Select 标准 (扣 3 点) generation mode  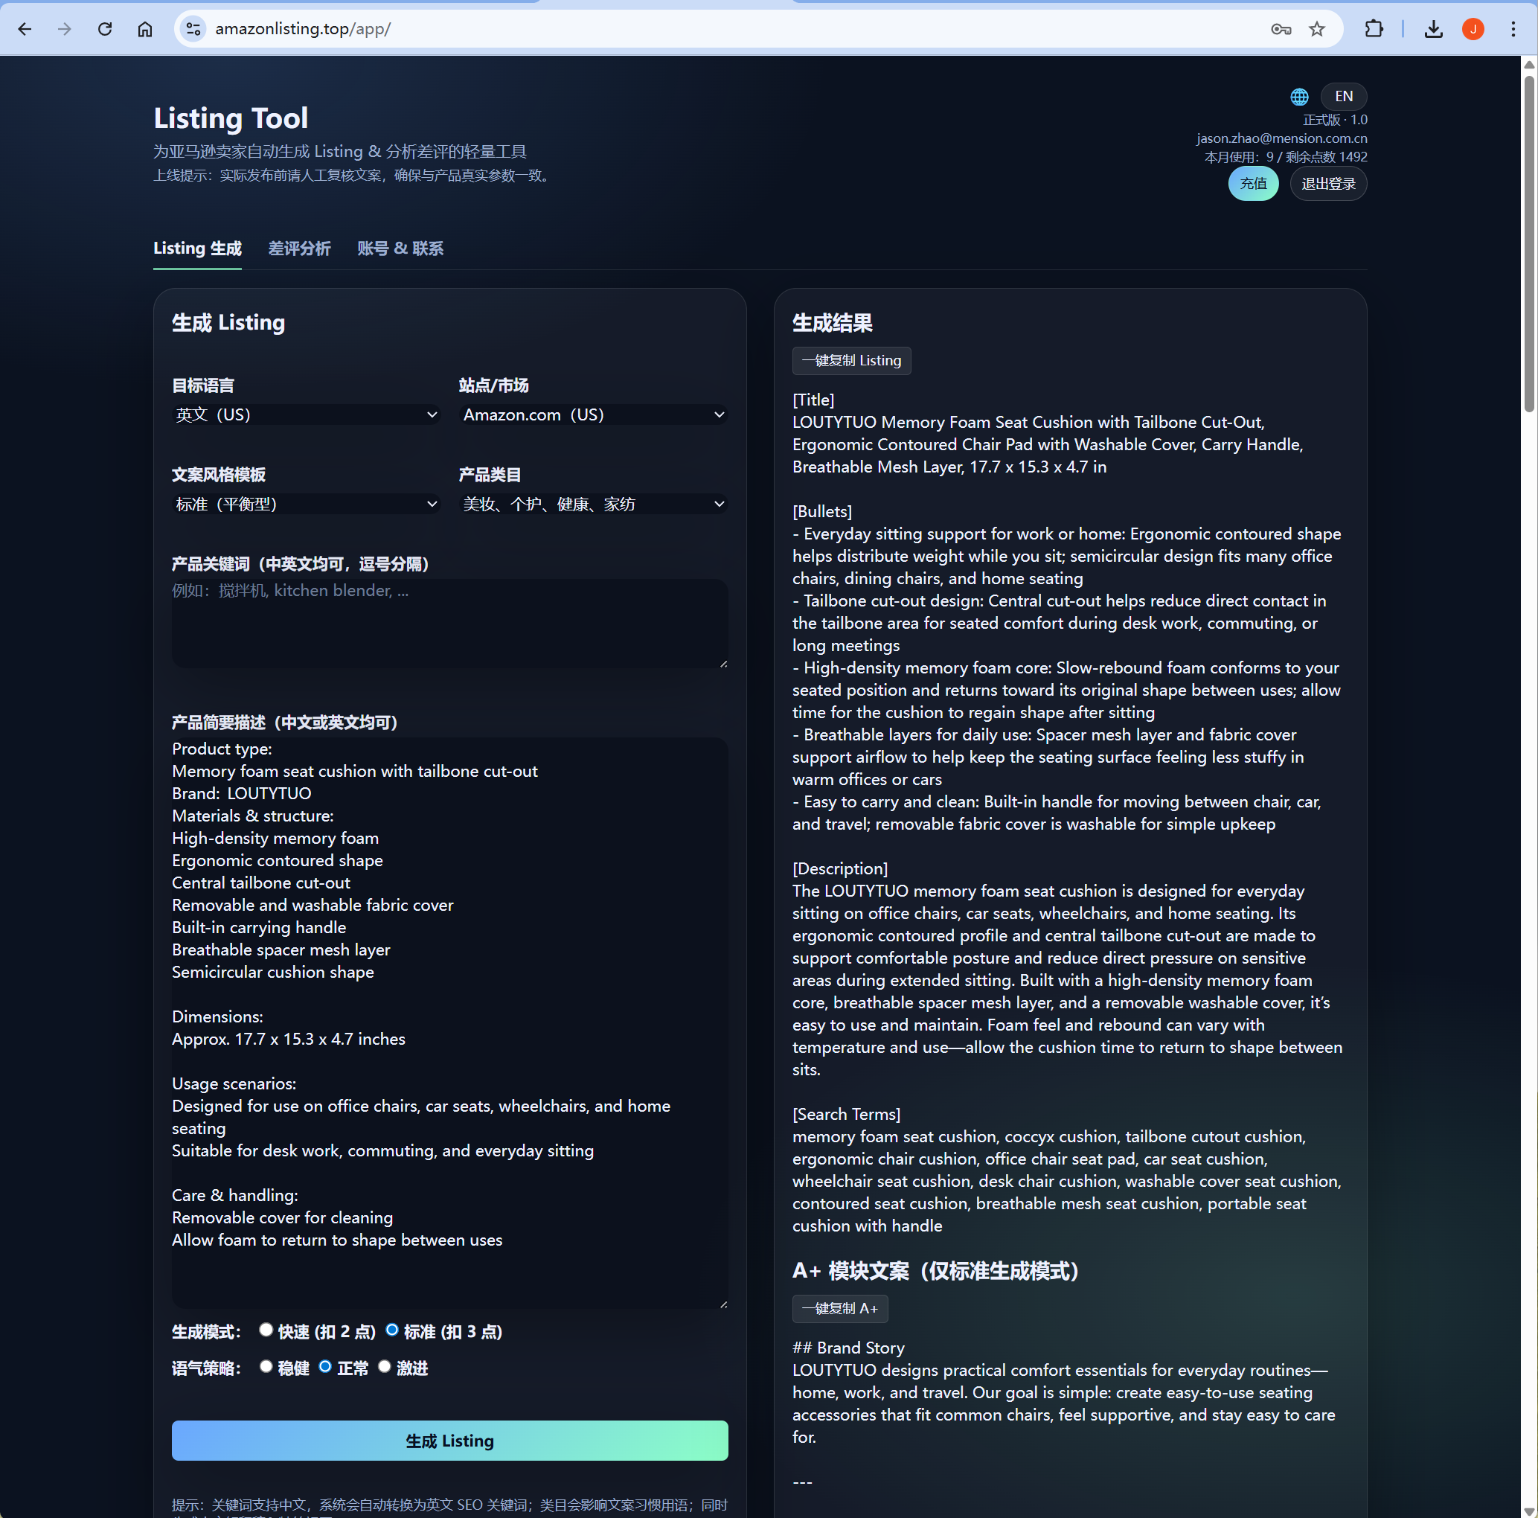coord(392,1330)
